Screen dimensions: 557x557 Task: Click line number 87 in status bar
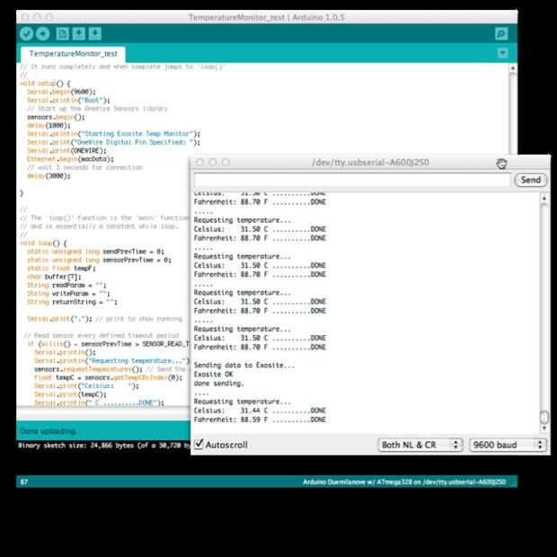point(23,482)
